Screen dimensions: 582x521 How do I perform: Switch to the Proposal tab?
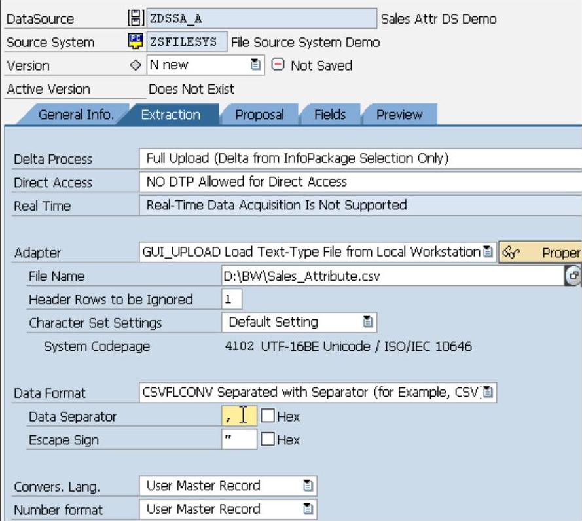tap(259, 115)
